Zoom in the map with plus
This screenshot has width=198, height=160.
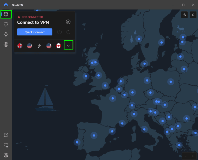193,156
